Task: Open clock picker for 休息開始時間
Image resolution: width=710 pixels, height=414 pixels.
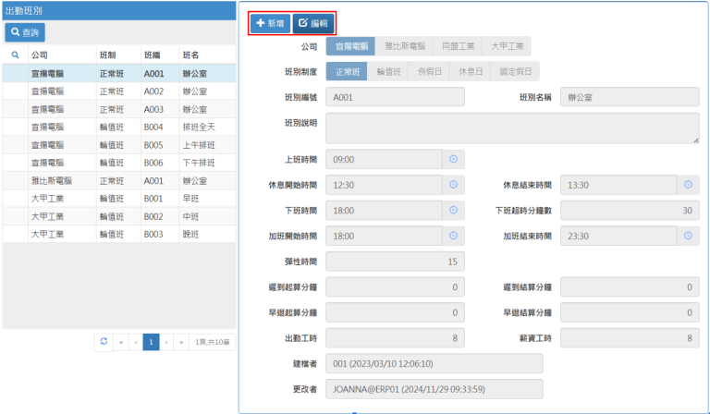Action: 453,185
